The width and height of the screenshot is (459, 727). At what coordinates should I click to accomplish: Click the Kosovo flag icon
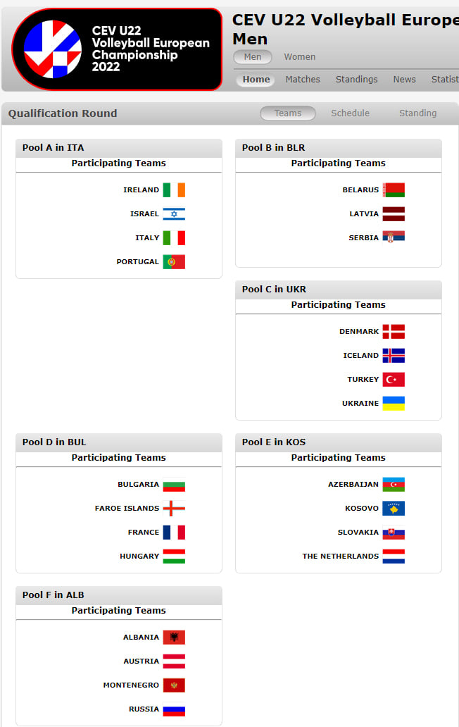click(394, 509)
